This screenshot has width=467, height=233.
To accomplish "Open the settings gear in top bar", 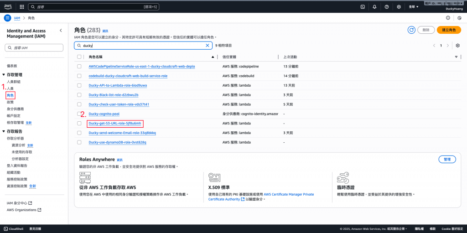I will tap(399, 6).
